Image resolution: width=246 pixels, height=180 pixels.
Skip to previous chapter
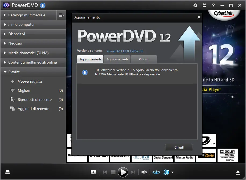[x=105, y=172]
